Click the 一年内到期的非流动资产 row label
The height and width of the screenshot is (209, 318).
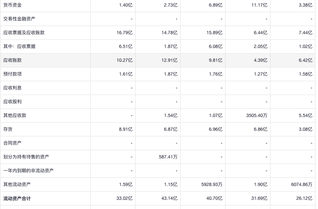(29, 171)
